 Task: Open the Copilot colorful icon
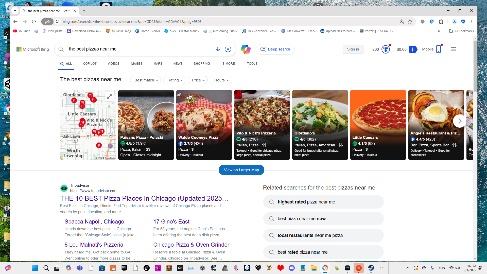[x=246, y=49]
